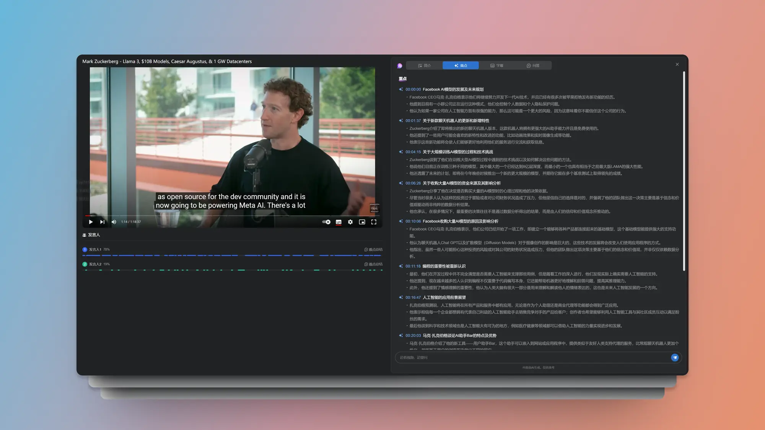Jump to timestamp 00:06:26
Image resolution: width=765 pixels, height=430 pixels.
pos(413,183)
